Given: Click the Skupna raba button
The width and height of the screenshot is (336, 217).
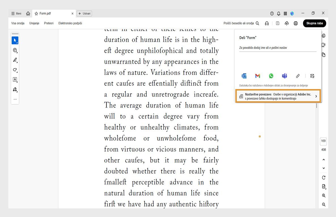Looking at the screenshot, I should click(x=314, y=24).
